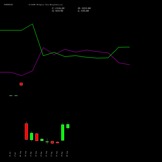The image size is (162, 162).
Task: Click the 16 Jul date label
Action: pos(10,154)
